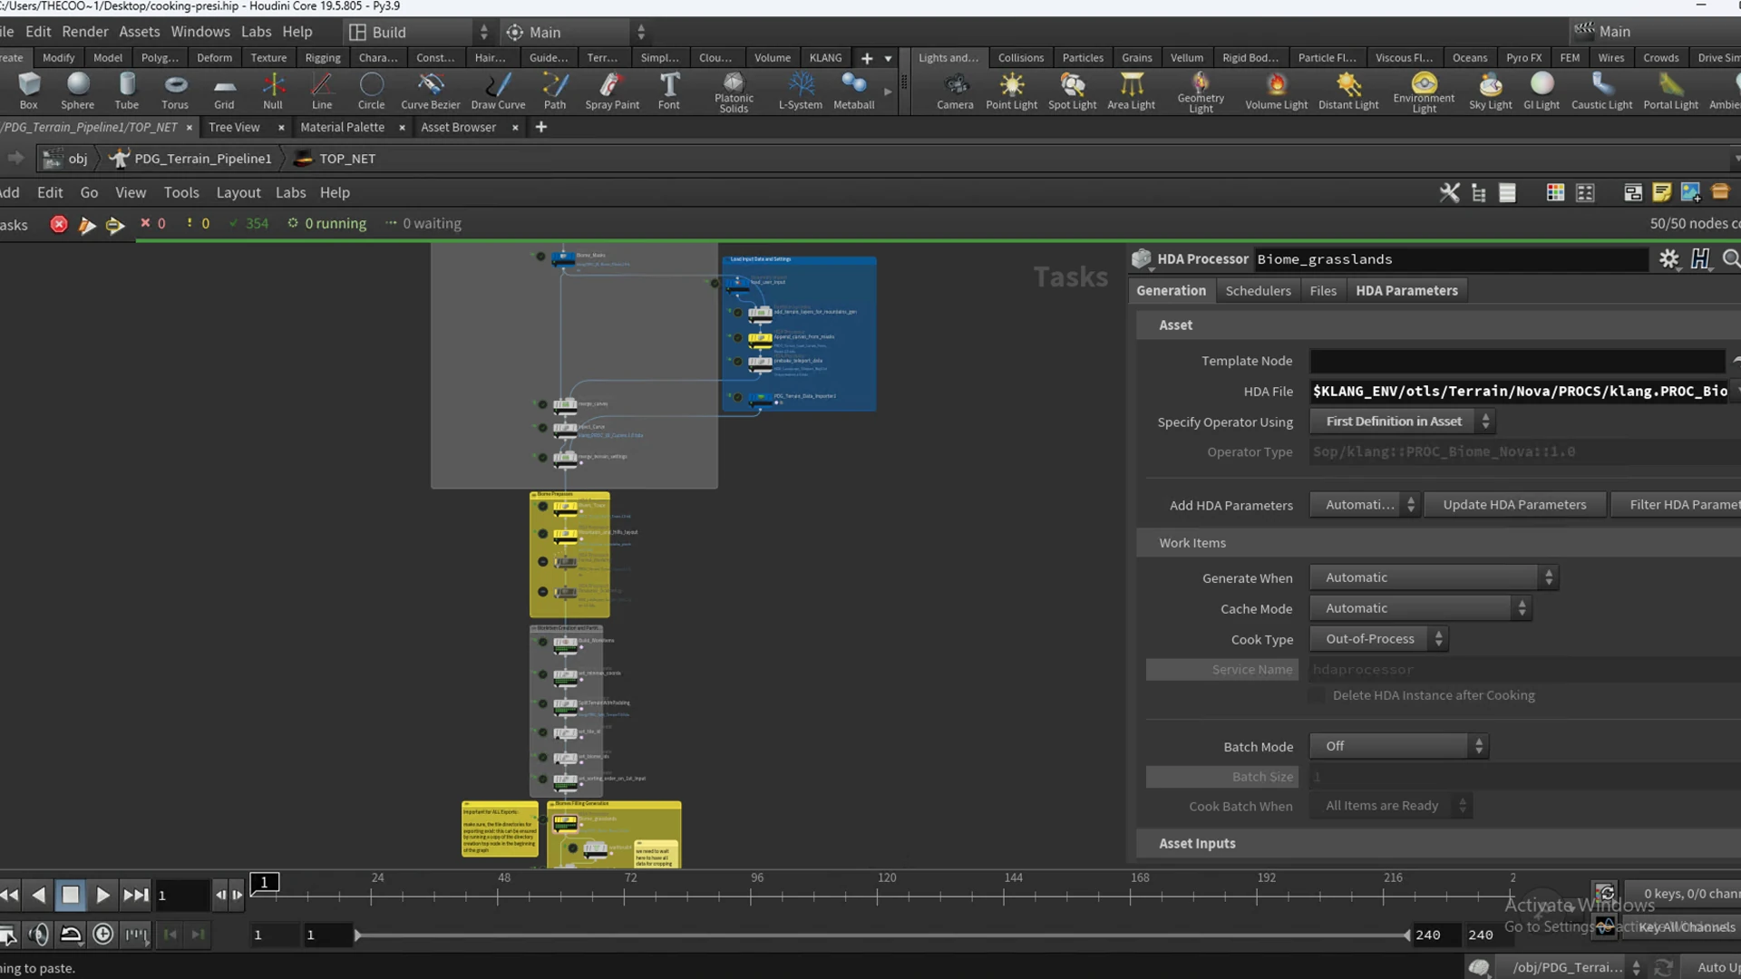Image resolution: width=1741 pixels, height=979 pixels.
Task: Select the L-System shelf tool
Action: click(801, 92)
